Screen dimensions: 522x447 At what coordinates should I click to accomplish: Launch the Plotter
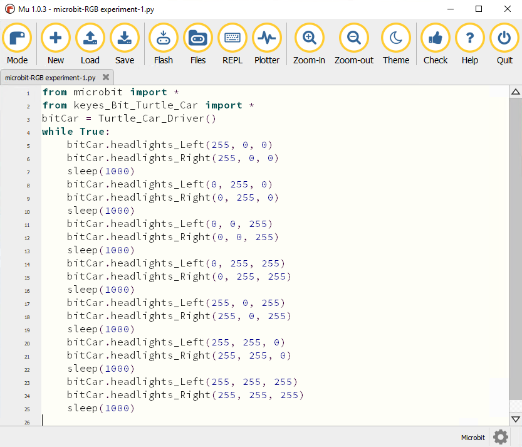(267, 44)
